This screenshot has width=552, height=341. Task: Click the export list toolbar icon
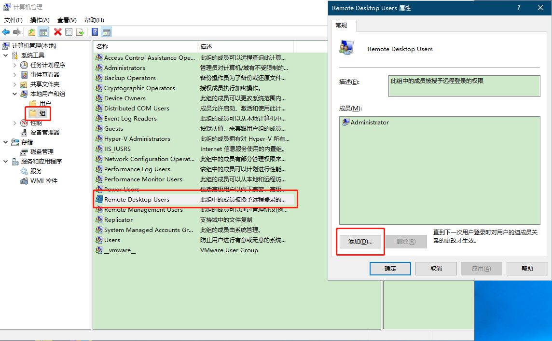point(80,32)
